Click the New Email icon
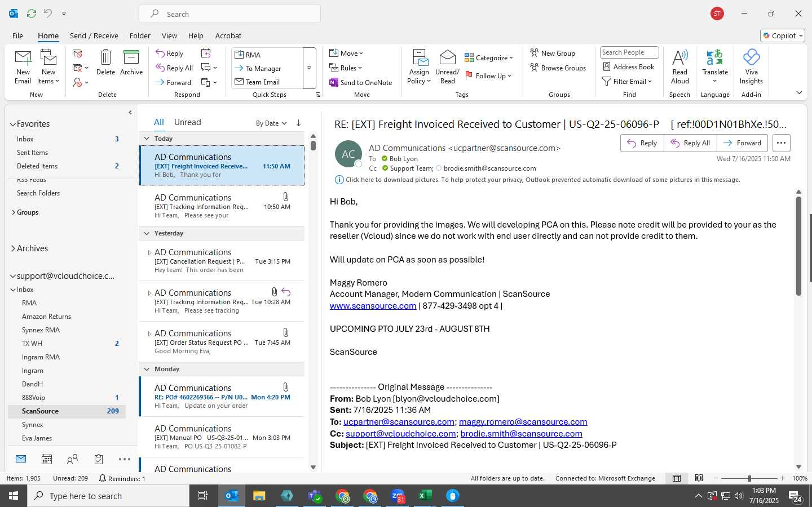 [23, 67]
